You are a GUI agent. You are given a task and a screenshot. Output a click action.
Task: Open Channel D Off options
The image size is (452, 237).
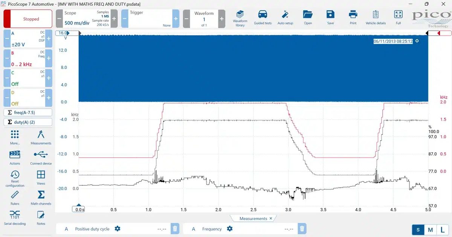click(x=28, y=98)
